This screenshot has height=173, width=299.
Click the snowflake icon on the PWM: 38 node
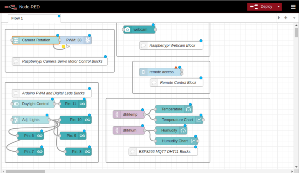(x=88, y=40)
